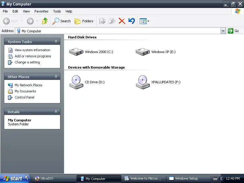Open the View menu
This screenshot has height=183, width=244.
(x=26, y=11)
